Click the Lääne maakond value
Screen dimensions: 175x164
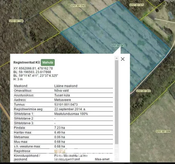[66, 86]
